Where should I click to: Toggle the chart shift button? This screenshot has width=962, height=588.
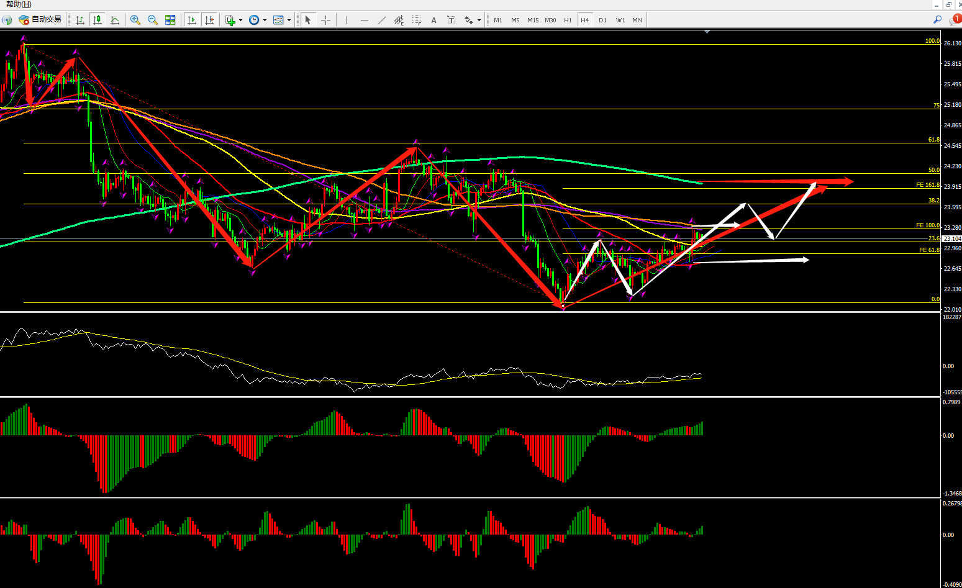pos(209,20)
